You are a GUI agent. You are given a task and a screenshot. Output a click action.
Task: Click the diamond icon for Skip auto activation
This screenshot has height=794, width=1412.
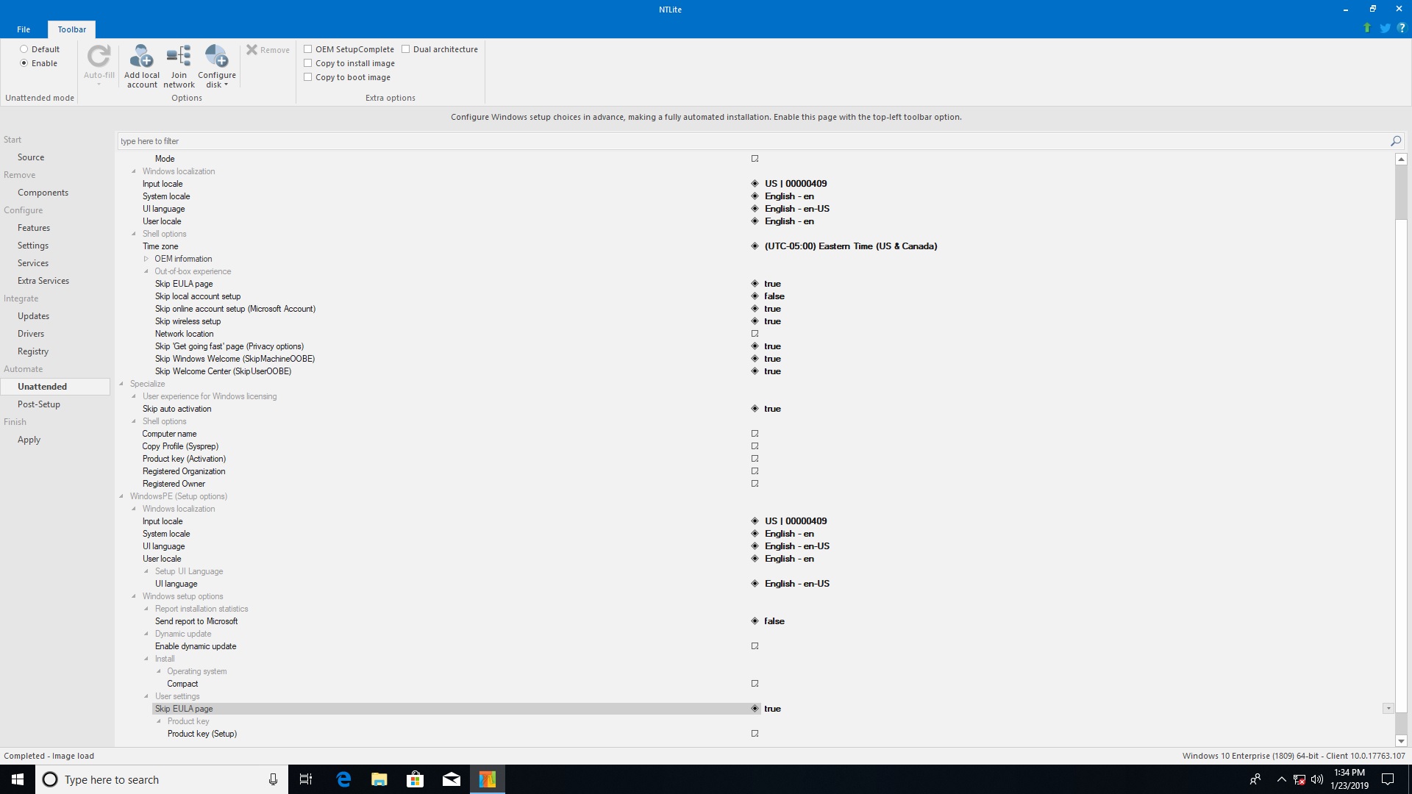coord(755,409)
